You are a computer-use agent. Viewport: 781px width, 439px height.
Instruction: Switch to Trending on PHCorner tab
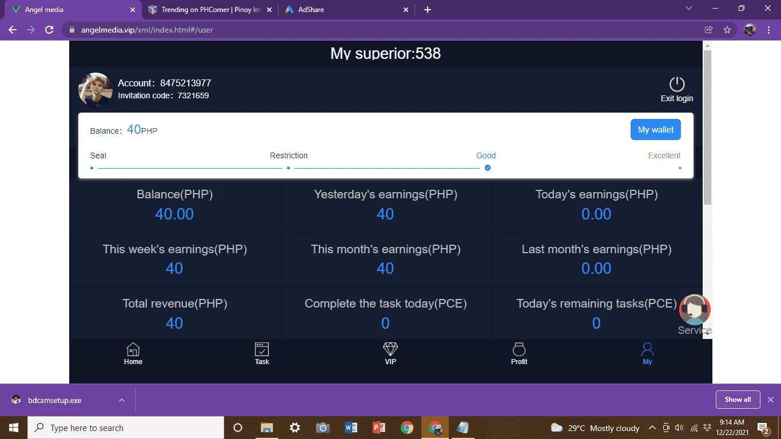coord(210,10)
